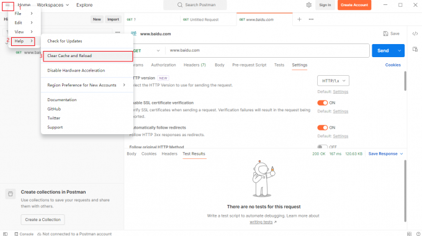The image size is (422, 236).
Task: Select the Test Results tab
Action: (x=194, y=154)
